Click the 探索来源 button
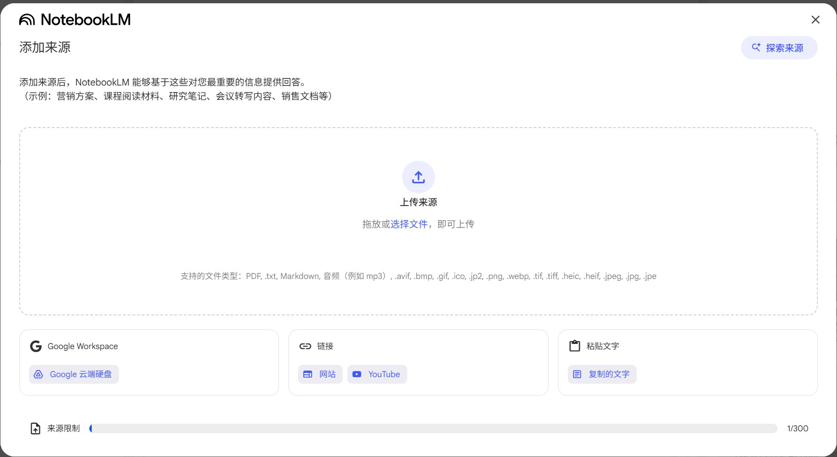This screenshot has height=457, width=837. pyautogui.click(x=779, y=48)
